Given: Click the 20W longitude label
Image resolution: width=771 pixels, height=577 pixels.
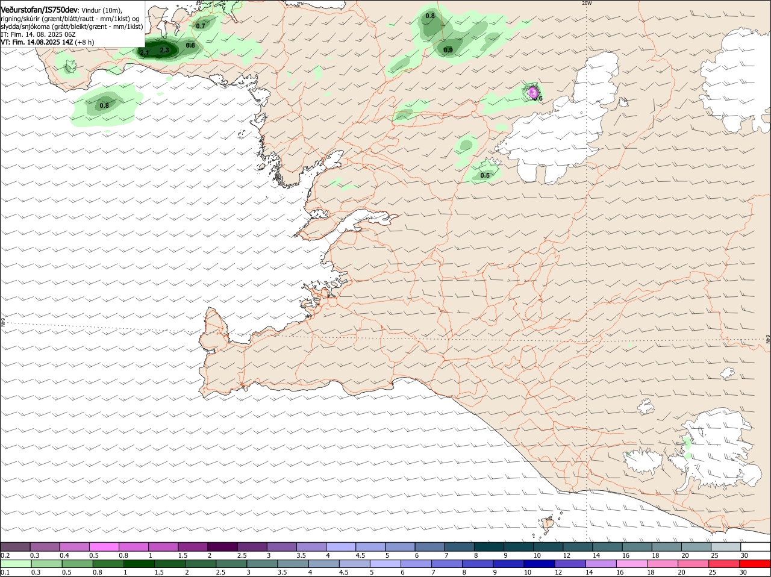Looking at the screenshot, I should click(x=587, y=3).
